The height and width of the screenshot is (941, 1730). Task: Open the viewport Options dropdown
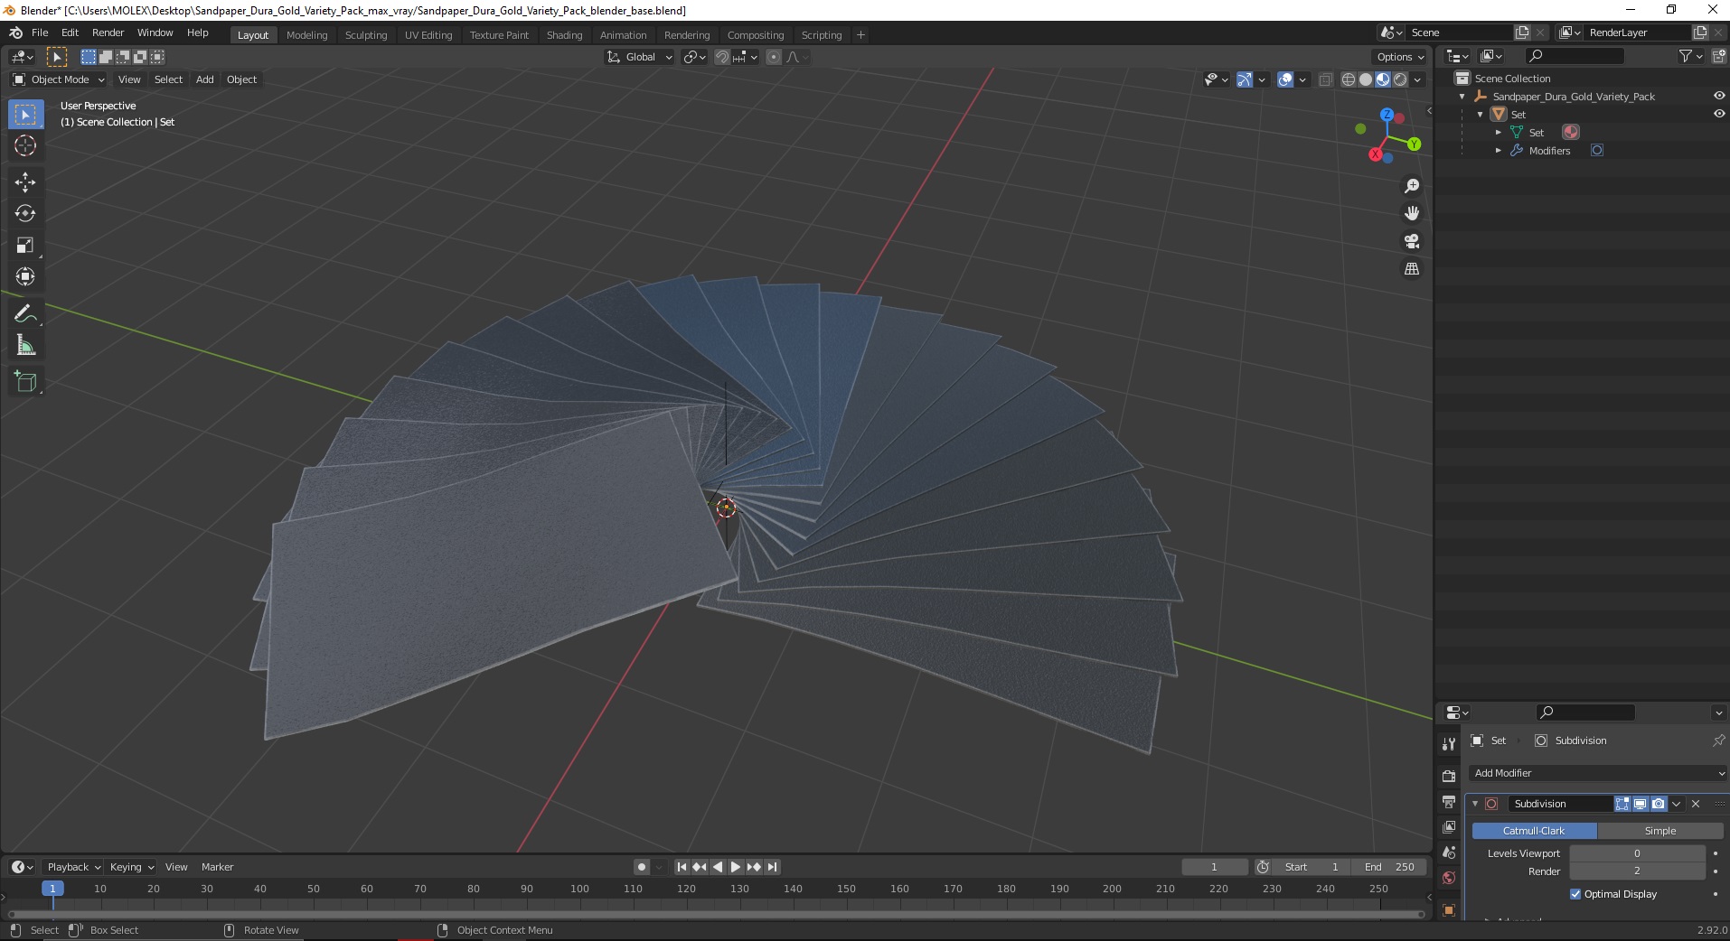point(1400,57)
